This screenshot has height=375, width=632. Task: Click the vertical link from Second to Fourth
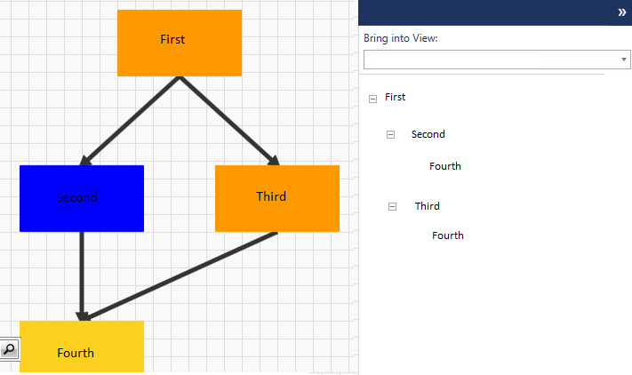coord(82,275)
